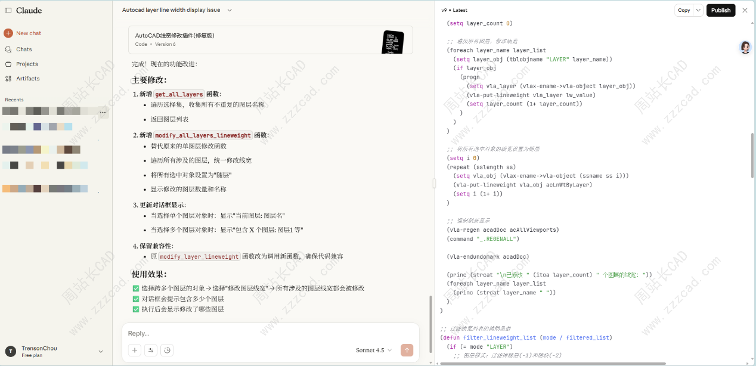Click the Publish button
Viewport: 756px width, 366px height.
pyautogui.click(x=720, y=10)
